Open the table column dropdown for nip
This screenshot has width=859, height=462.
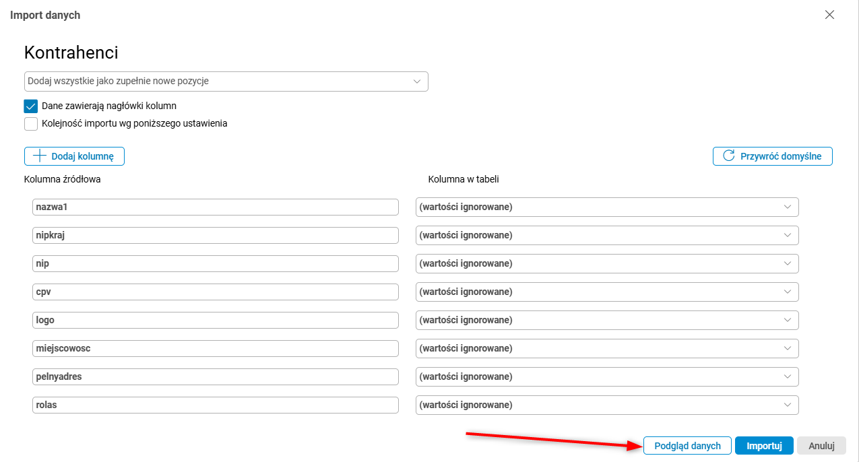click(606, 264)
